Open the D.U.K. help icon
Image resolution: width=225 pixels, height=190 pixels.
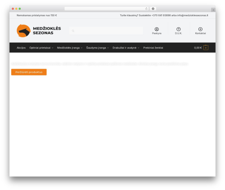pyautogui.click(x=178, y=29)
